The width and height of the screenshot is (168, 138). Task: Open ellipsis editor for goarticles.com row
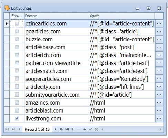point(159,31)
